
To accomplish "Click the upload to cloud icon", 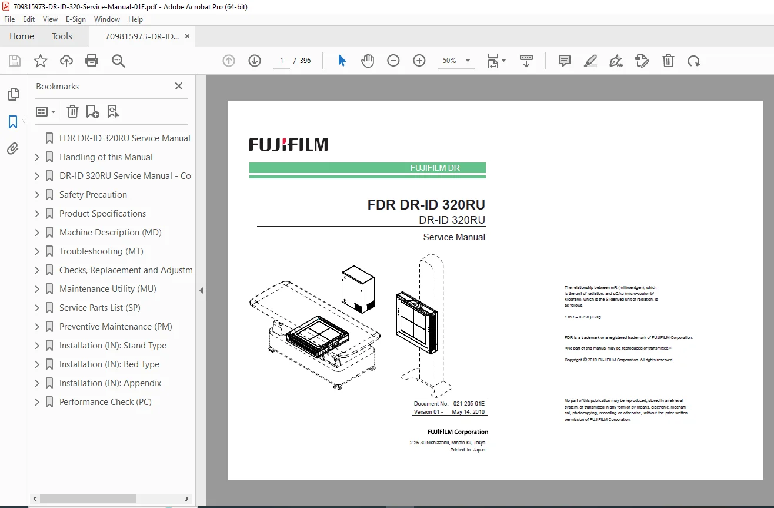I will pos(66,61).
